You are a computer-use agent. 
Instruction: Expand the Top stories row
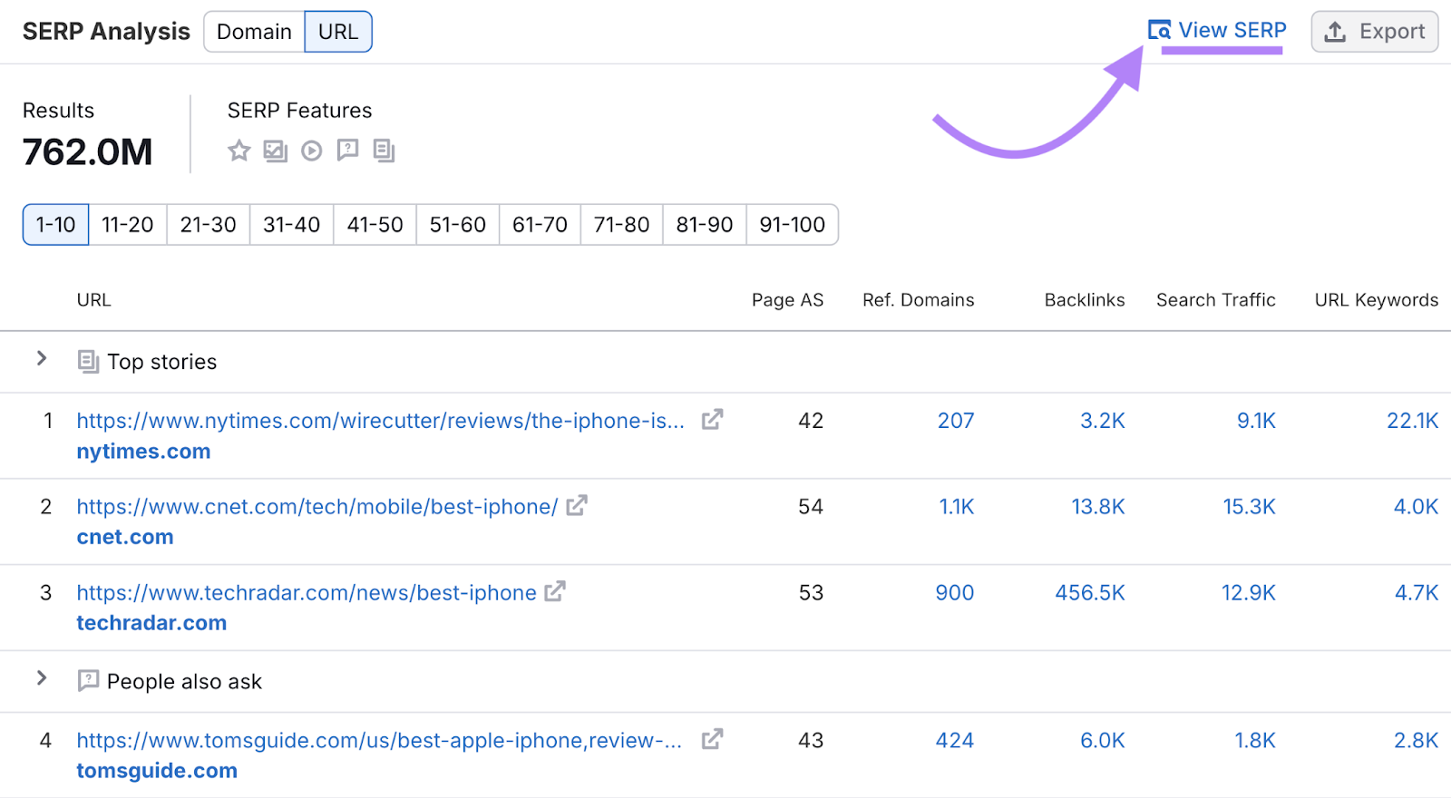(x=42, y=359)
